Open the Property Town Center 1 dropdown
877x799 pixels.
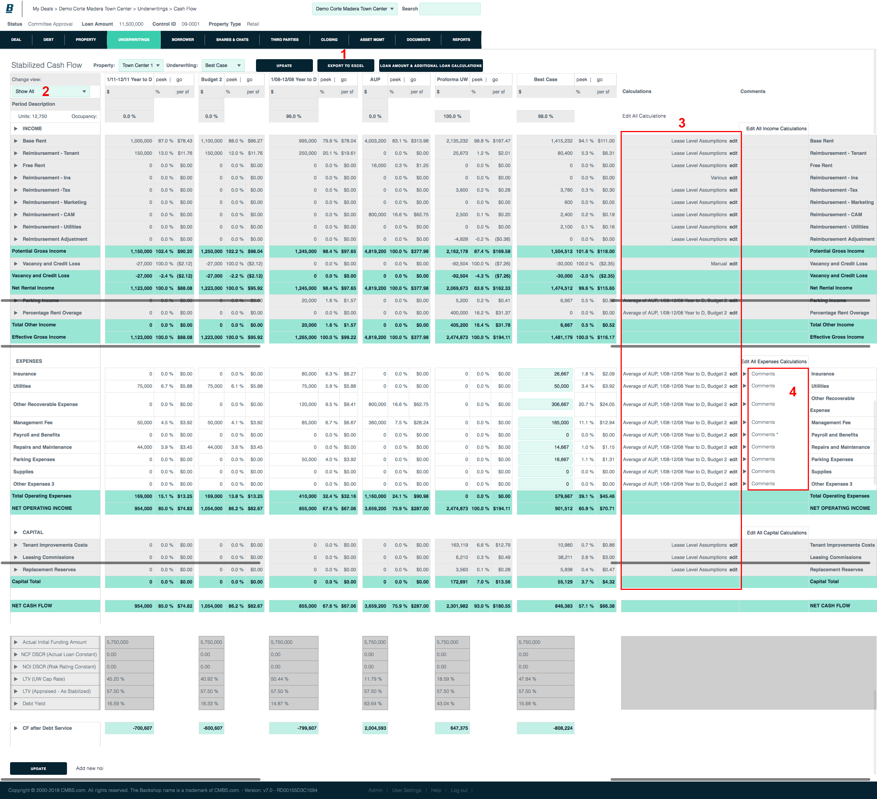pos(141,65)
